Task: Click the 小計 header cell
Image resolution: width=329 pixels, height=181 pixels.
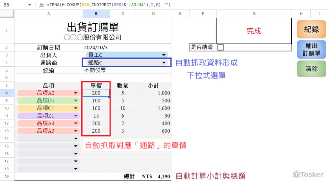Action: coord(153,85)
